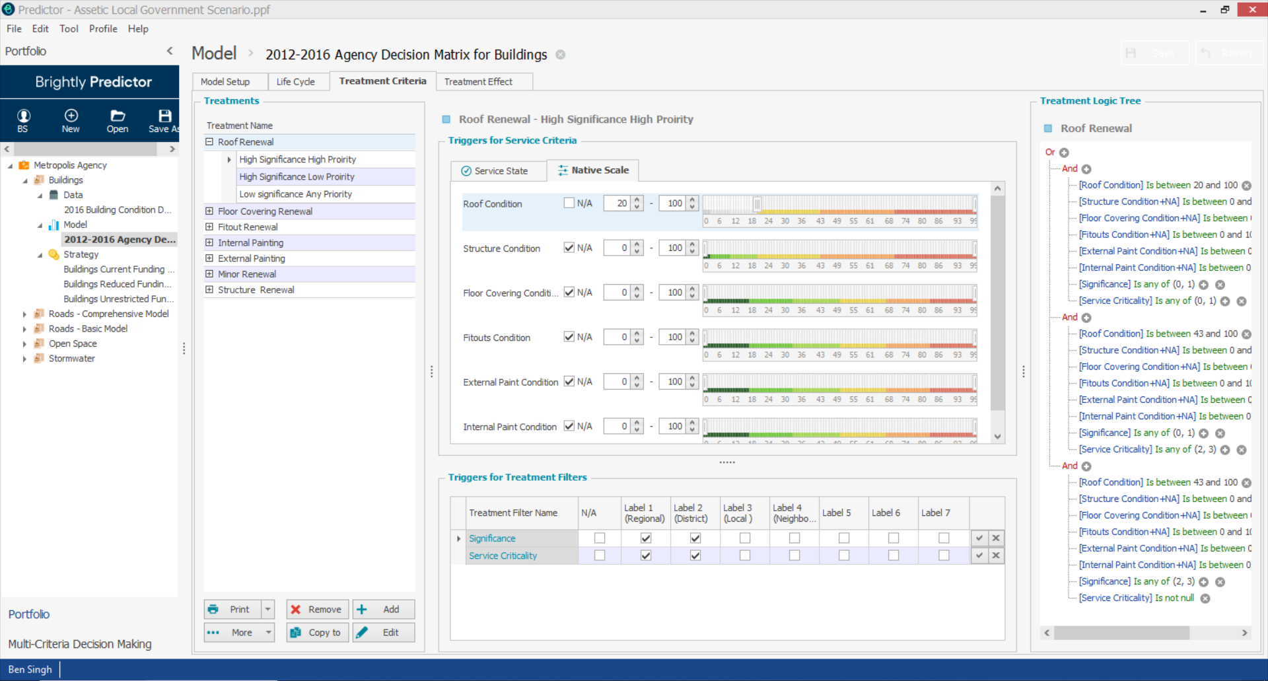The width and height of the screenshot is (1268, 681).
Task: Confirm the Service Criticality filter row checkmark
Action: (x=979, y=556)
